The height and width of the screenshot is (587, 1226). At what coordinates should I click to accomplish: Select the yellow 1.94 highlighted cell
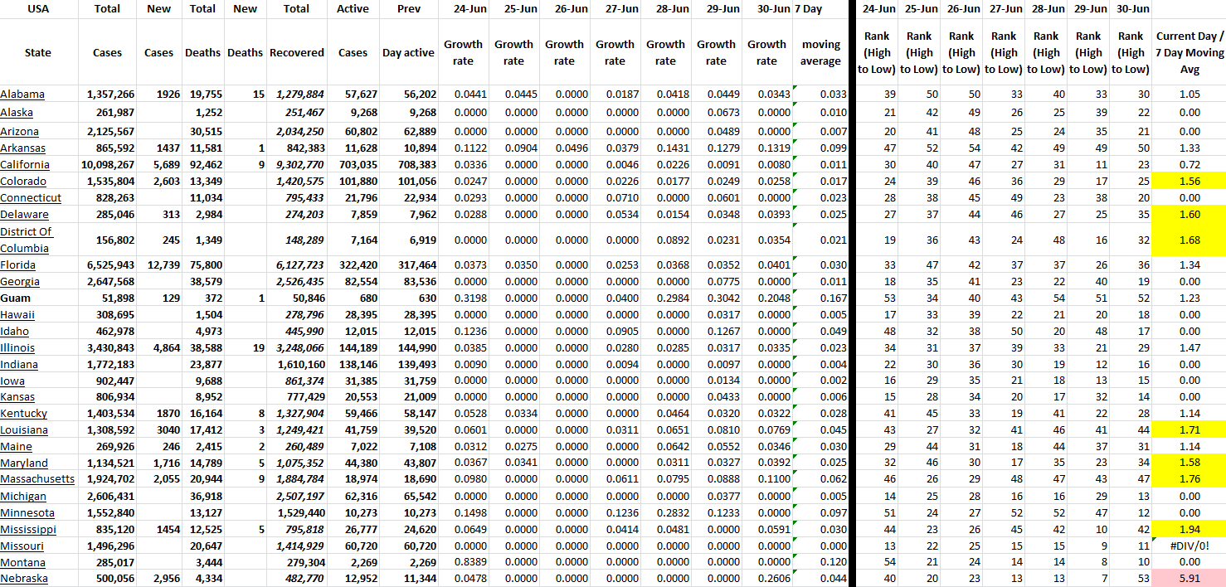click(x=1189, y=529)
